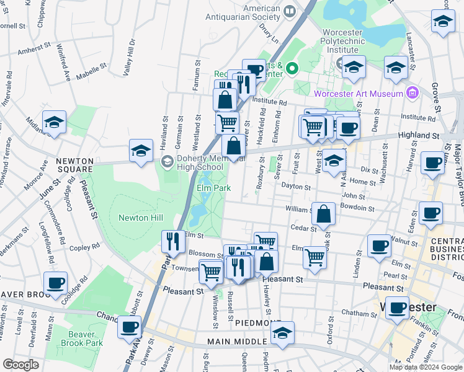Click the Worcester Art Museum label
Viewport: 464px width, 372px height.
(x=359, y=94)
